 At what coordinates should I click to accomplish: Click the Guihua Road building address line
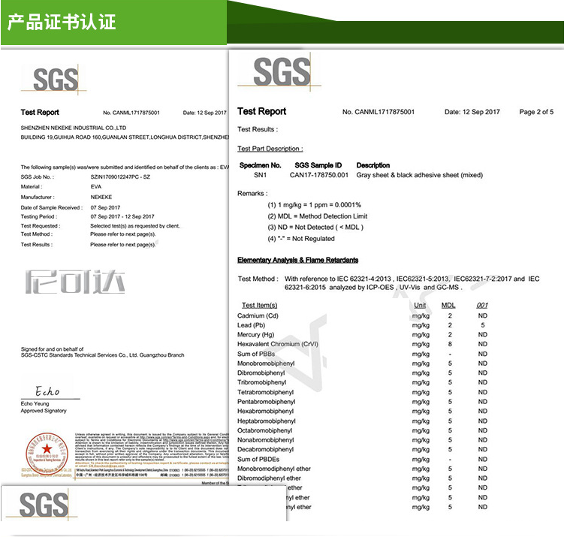click(x=125, y=137)
